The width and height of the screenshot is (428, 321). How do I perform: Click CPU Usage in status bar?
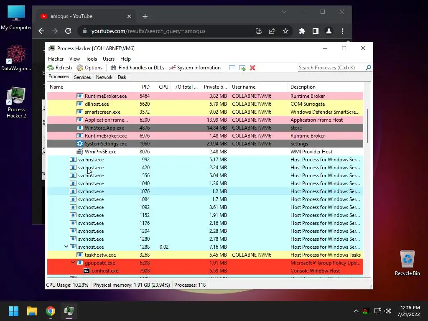click(x=67, y=285)
